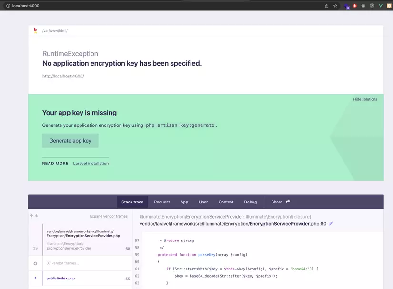This screenshot has width=393, height=289.
Task: Select the Context tab
Action: click(x=226, y=202)
